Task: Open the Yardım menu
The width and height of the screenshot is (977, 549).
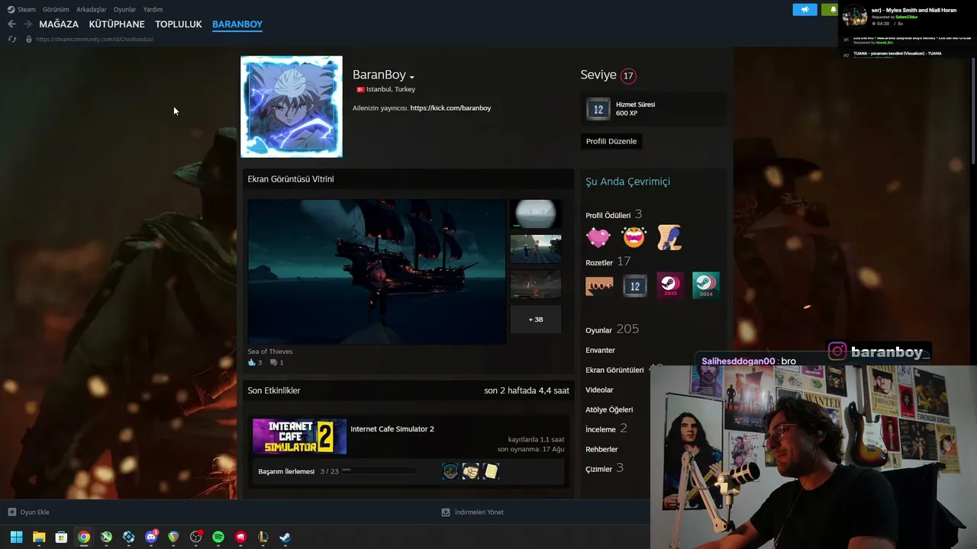Action: [x=153, y=9]
